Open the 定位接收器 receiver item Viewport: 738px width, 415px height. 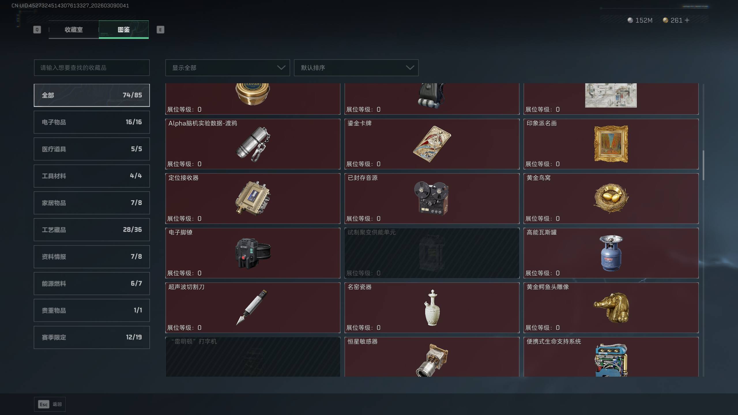tap(253, 198)
